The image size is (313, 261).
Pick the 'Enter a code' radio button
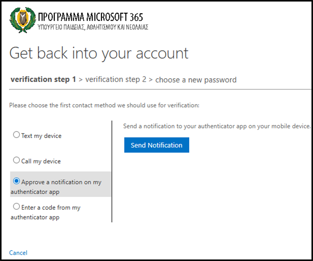coord(17,207)
